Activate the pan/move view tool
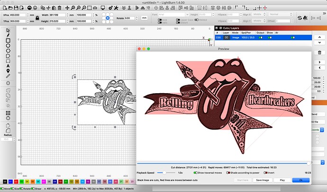This screenshot has width=327, height=192. 67,8
